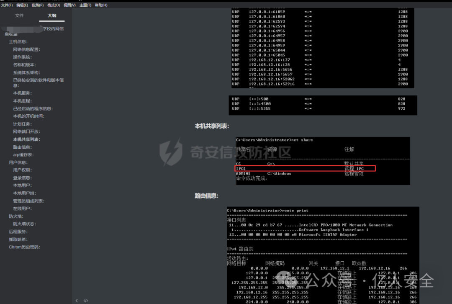Open the 视图(V) menu
This screenshot has height=304, width=452.
point(69,5)
